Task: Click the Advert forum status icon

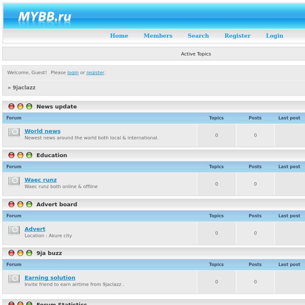Action: pyautogui.click(x=14, y=230)
